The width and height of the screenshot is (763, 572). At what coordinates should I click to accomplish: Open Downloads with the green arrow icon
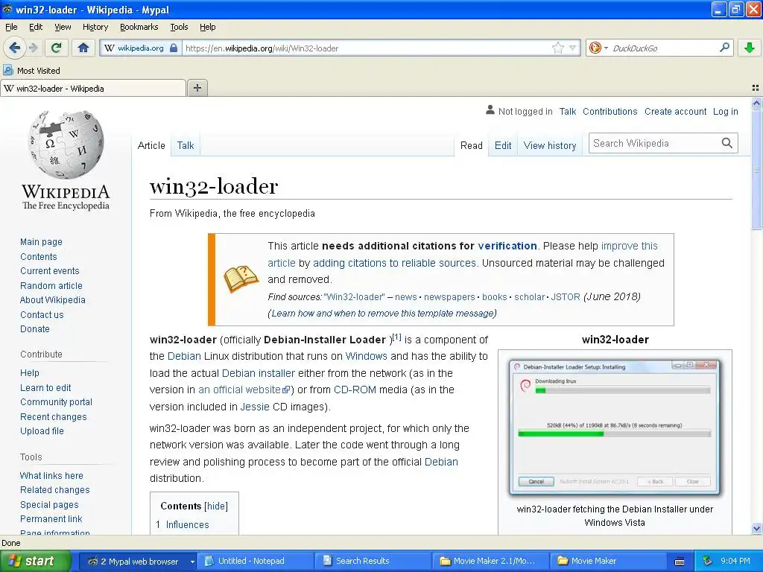tap(750, 48)
